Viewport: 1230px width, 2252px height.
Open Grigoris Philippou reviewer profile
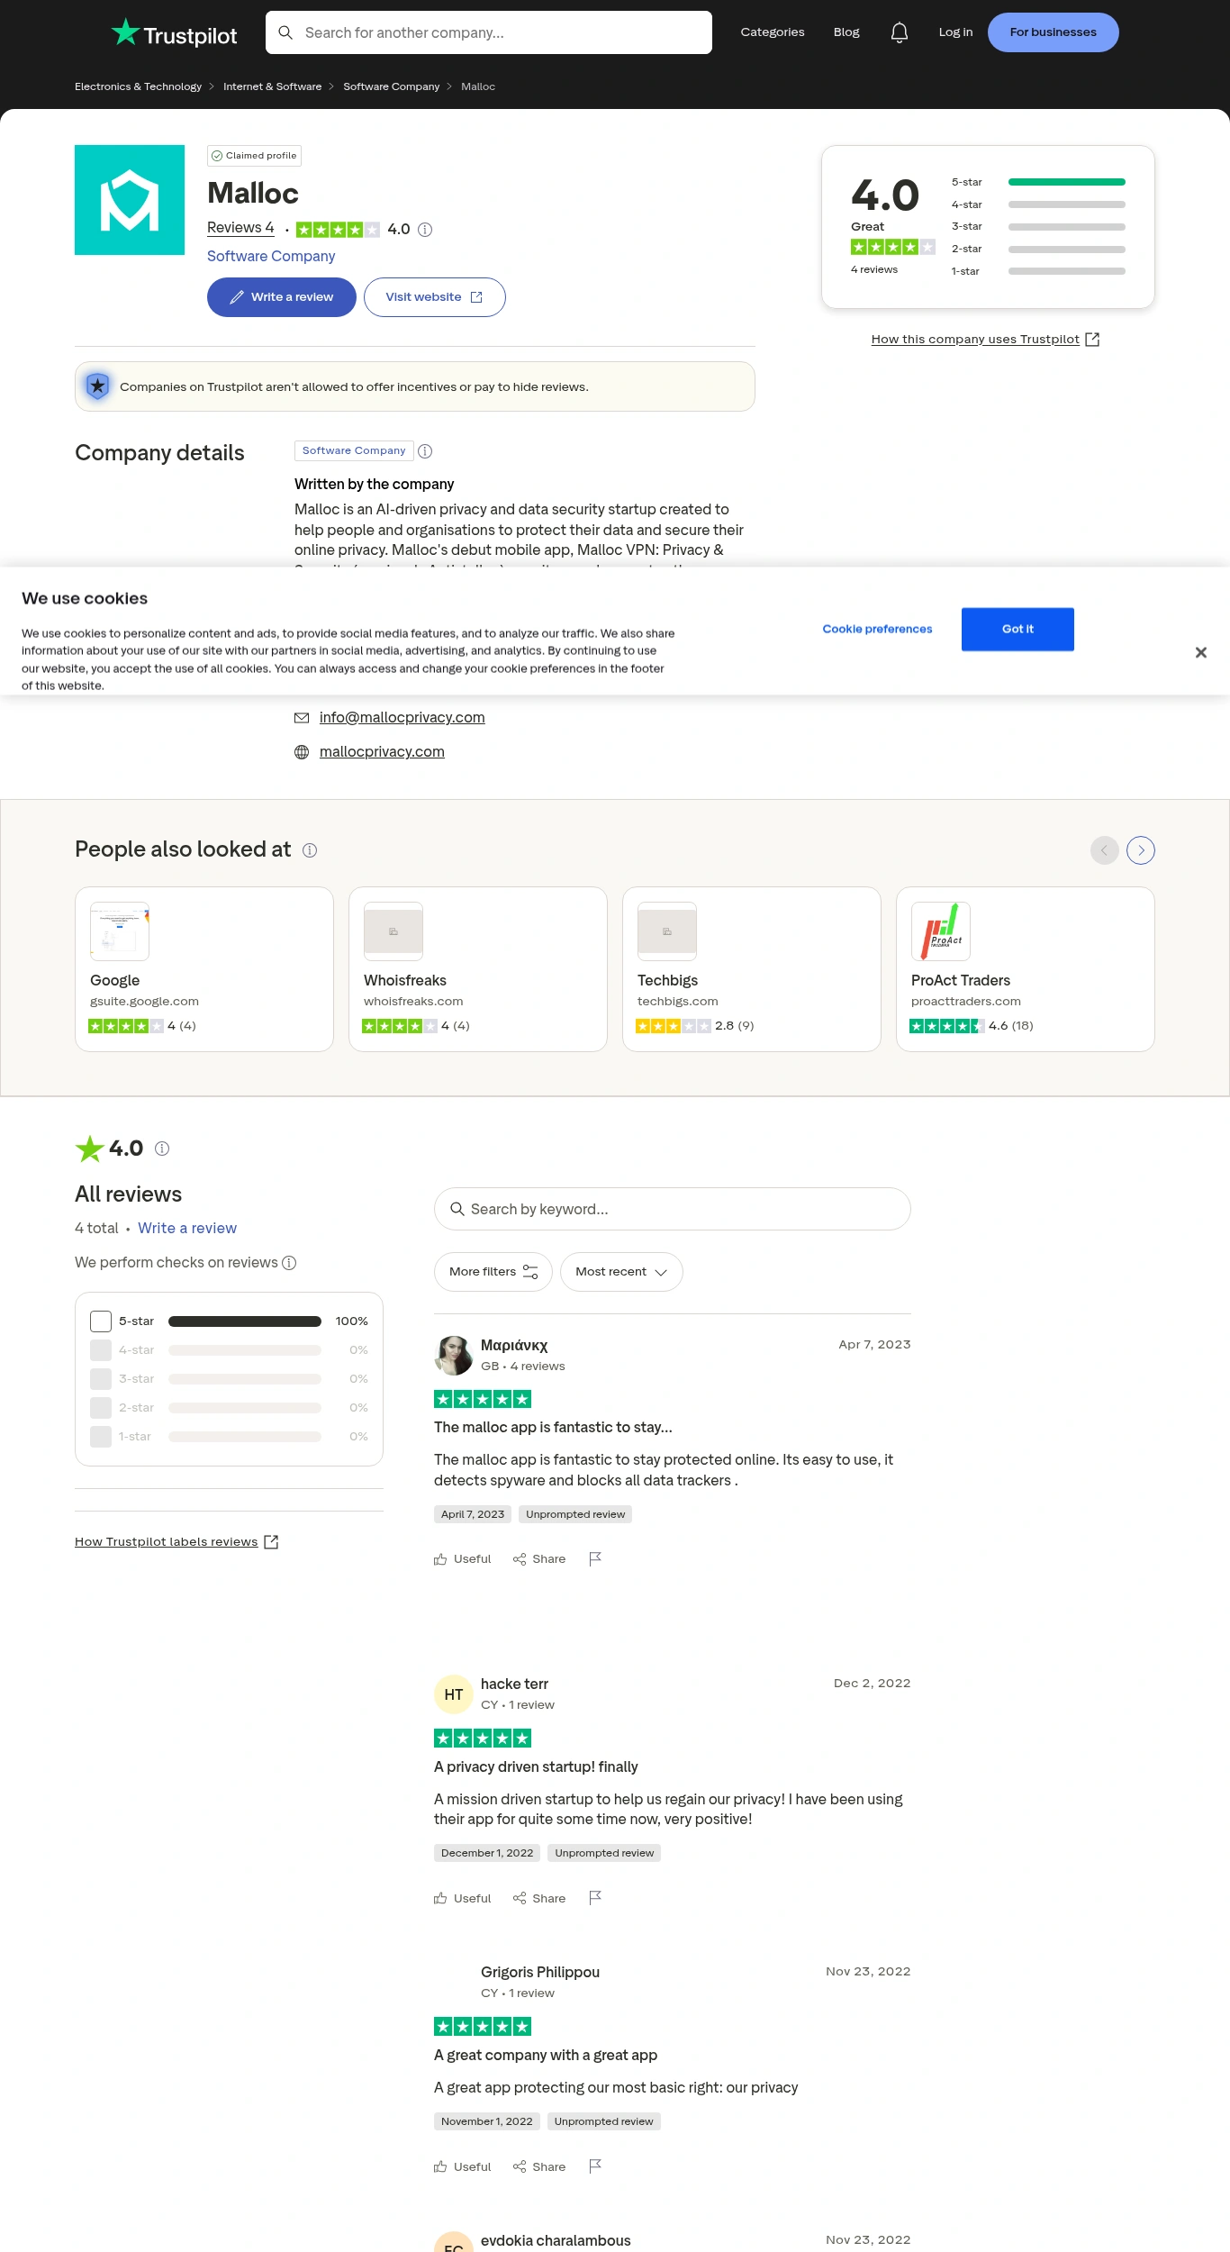pos(540,1972)
